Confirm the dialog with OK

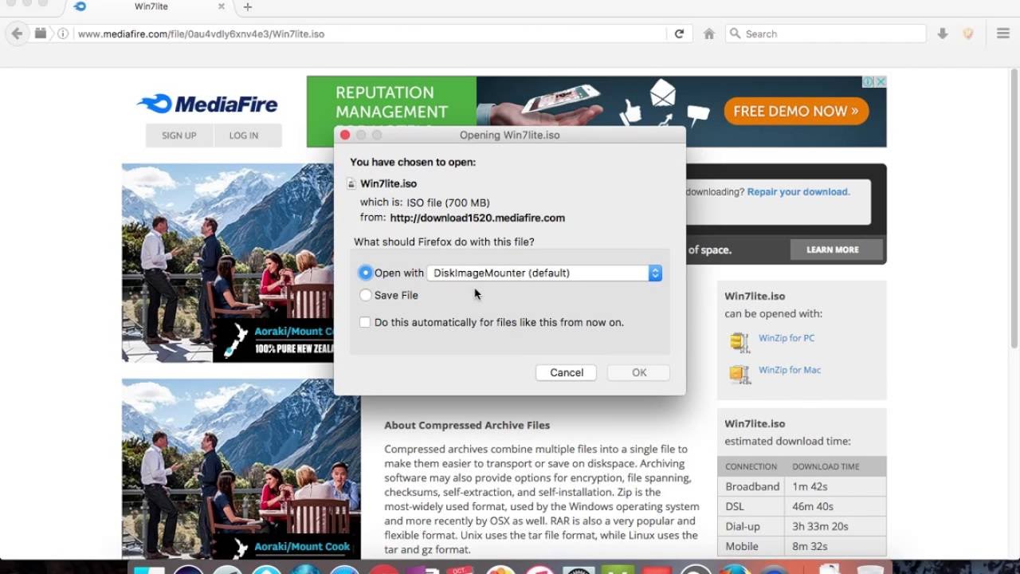[639, 372]
